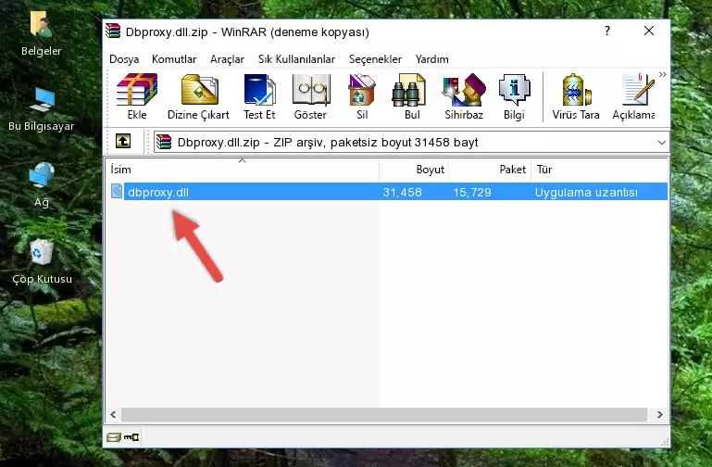This screenshot has height=467, width=712.
Task: Open the Yardım menu
Action: click(x=431, y=59)
